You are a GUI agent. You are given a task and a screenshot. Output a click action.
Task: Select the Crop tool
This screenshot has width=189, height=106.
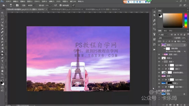point(2,26)
